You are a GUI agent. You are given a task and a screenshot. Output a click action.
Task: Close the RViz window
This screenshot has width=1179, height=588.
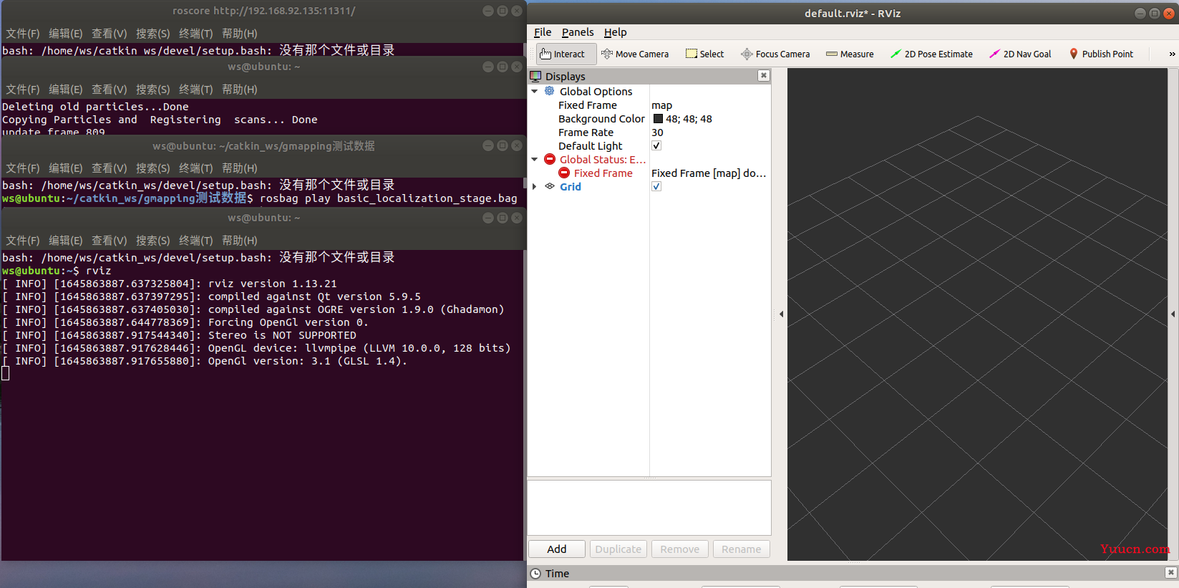1169,13
